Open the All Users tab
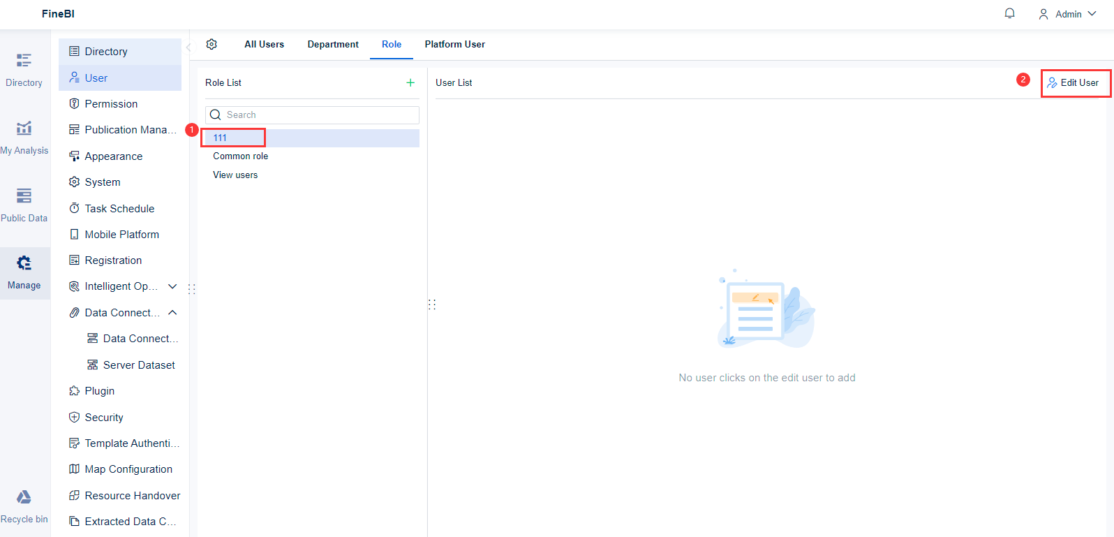The width and height of the screenshot is (1114, 537). pyautogui.click(x=264, y=44)
